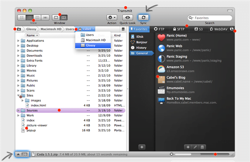Select single-pane window layout
The width and height of the screenshot is (250, 162).
click(x=56, y=17)
